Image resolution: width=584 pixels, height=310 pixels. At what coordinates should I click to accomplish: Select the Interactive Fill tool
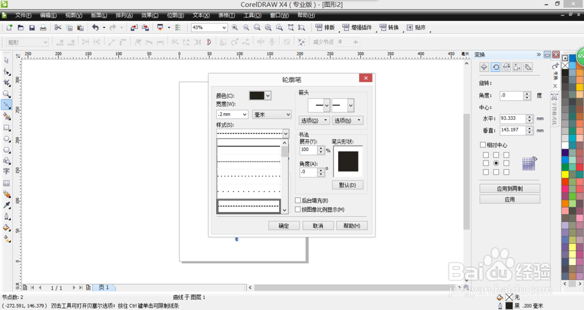click(6, 239)
